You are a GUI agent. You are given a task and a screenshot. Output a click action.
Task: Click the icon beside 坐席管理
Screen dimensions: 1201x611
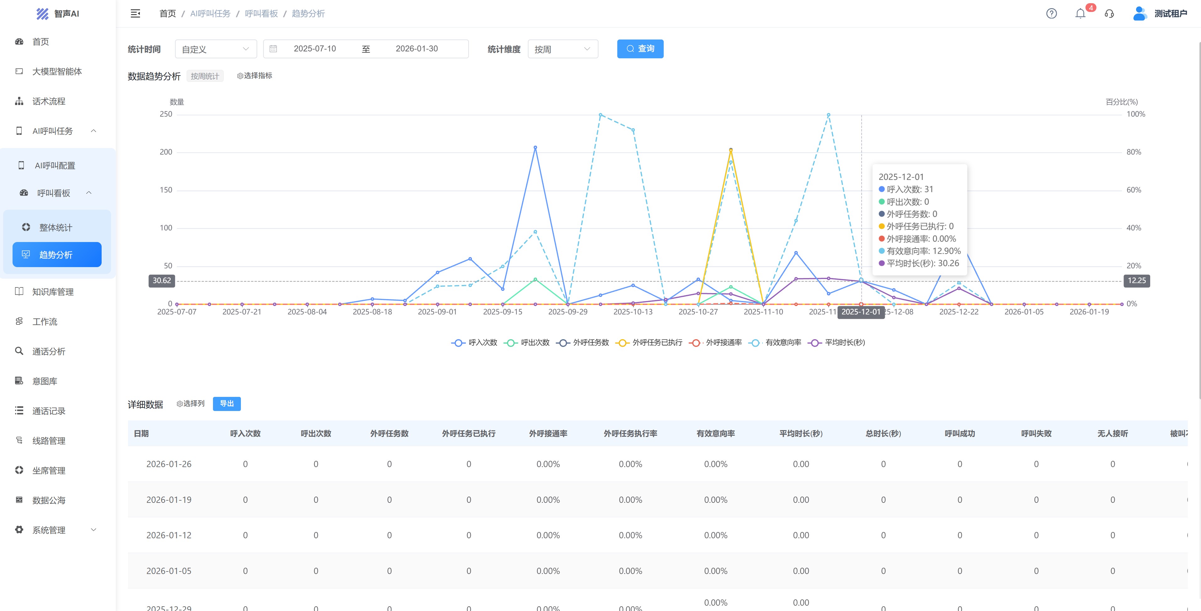[19, 470]
